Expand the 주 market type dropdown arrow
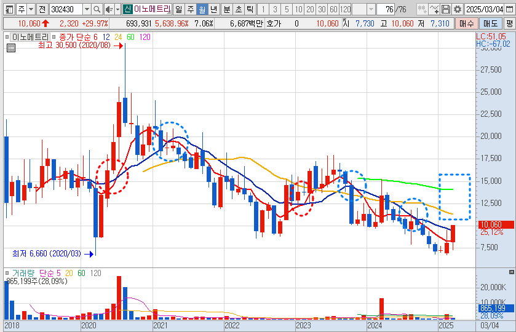The width and height of the screenshot is (516, 332). [x=31, y=9]
